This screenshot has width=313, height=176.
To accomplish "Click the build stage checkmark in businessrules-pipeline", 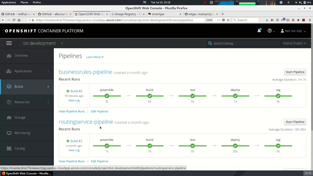I will pyautogui.click(x=149, y=96).
